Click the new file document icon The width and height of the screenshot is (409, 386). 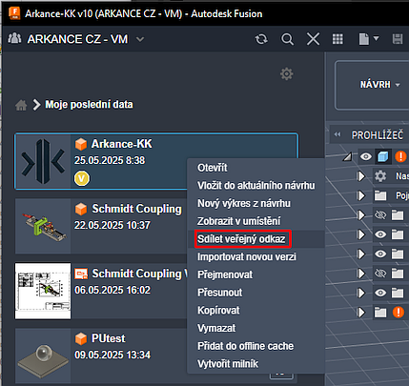(x=364, y=39)
